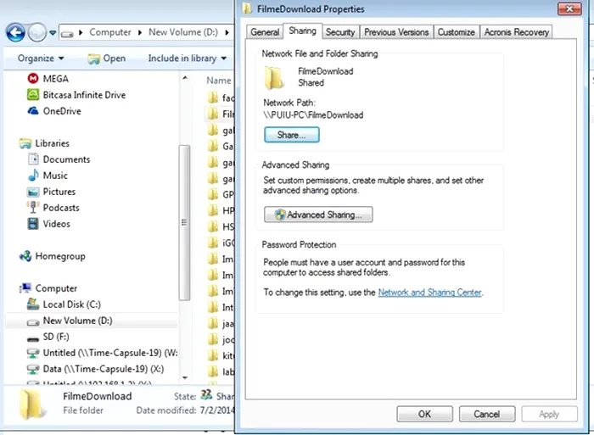Select Computer in the address breadcrumb
Screen dimensions: 594x435
pos(109,32)
